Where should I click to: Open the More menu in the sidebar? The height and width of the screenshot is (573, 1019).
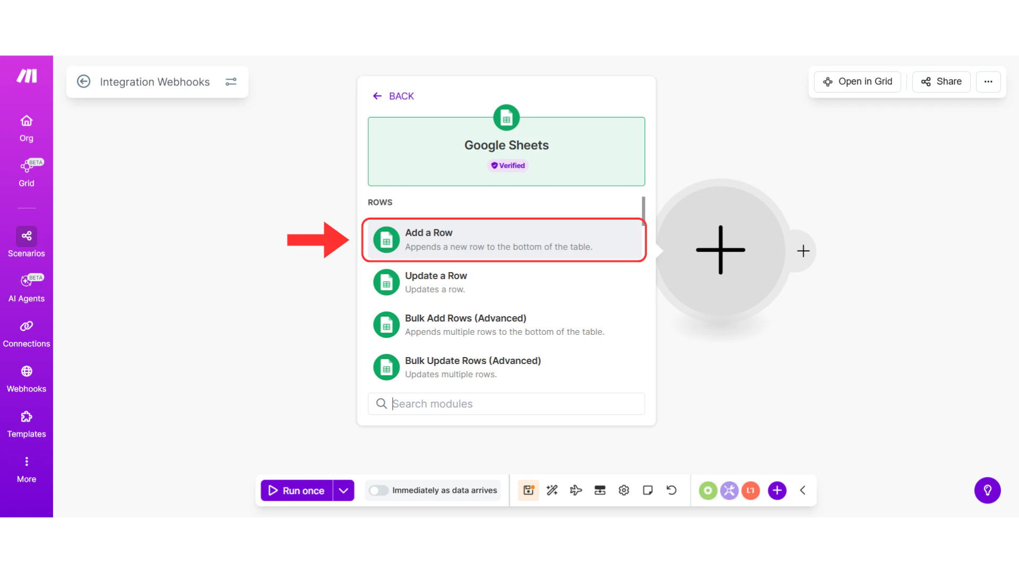pos(26,468)
